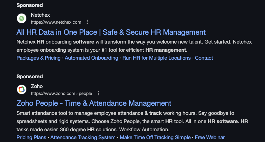Go to Automated Onboarding sitelink

[x=91, y=58]
